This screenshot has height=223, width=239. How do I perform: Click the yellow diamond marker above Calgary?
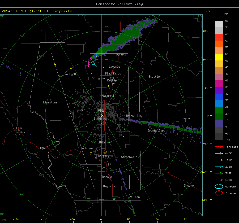coord(105,153)
